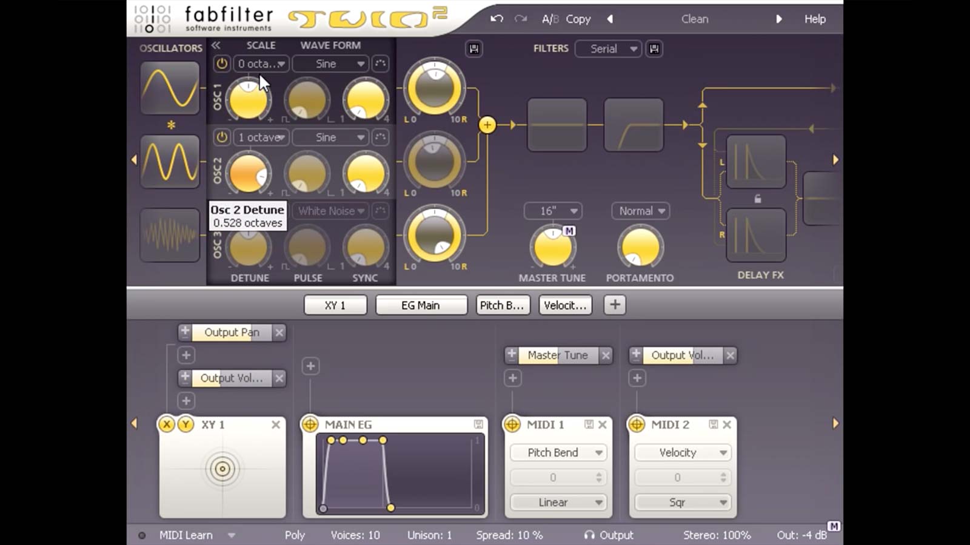Image resolution: width=970 pixels, height=545 pixels.
Task: Click the MIDI Learn button
Action: click(x=186, y=535)
